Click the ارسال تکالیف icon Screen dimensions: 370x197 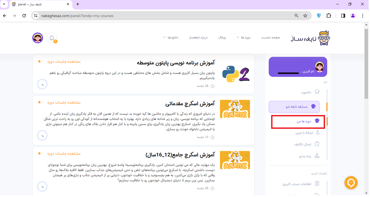point(317,144)
